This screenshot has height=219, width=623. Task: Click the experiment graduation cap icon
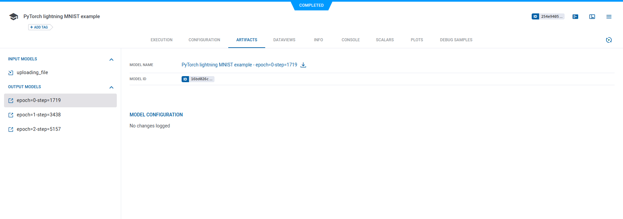[13, 17]
